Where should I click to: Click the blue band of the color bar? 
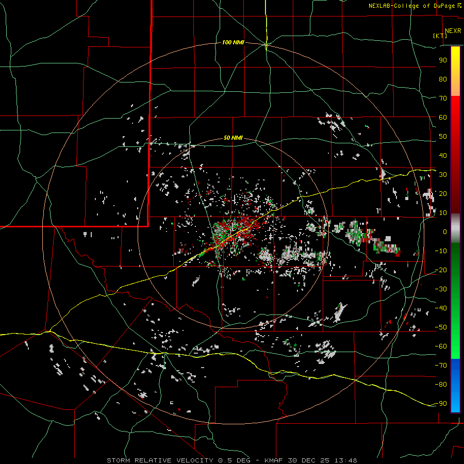coord(455,386)
